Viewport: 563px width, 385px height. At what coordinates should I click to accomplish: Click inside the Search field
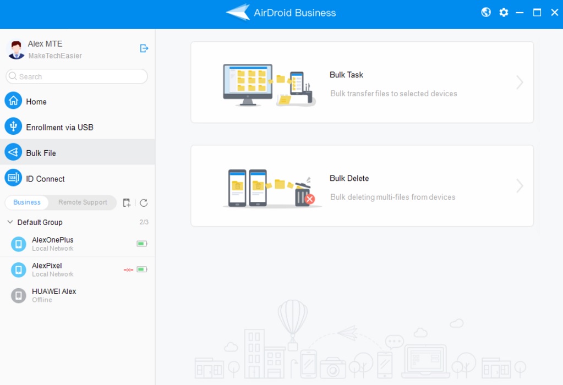click(76, 76)
